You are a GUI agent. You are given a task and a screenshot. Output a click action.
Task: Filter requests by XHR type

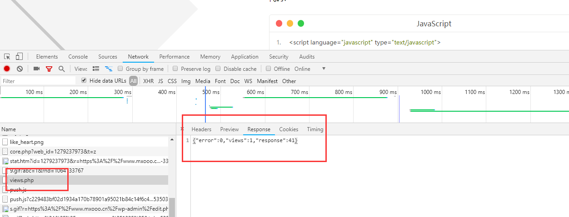point(148,81)
